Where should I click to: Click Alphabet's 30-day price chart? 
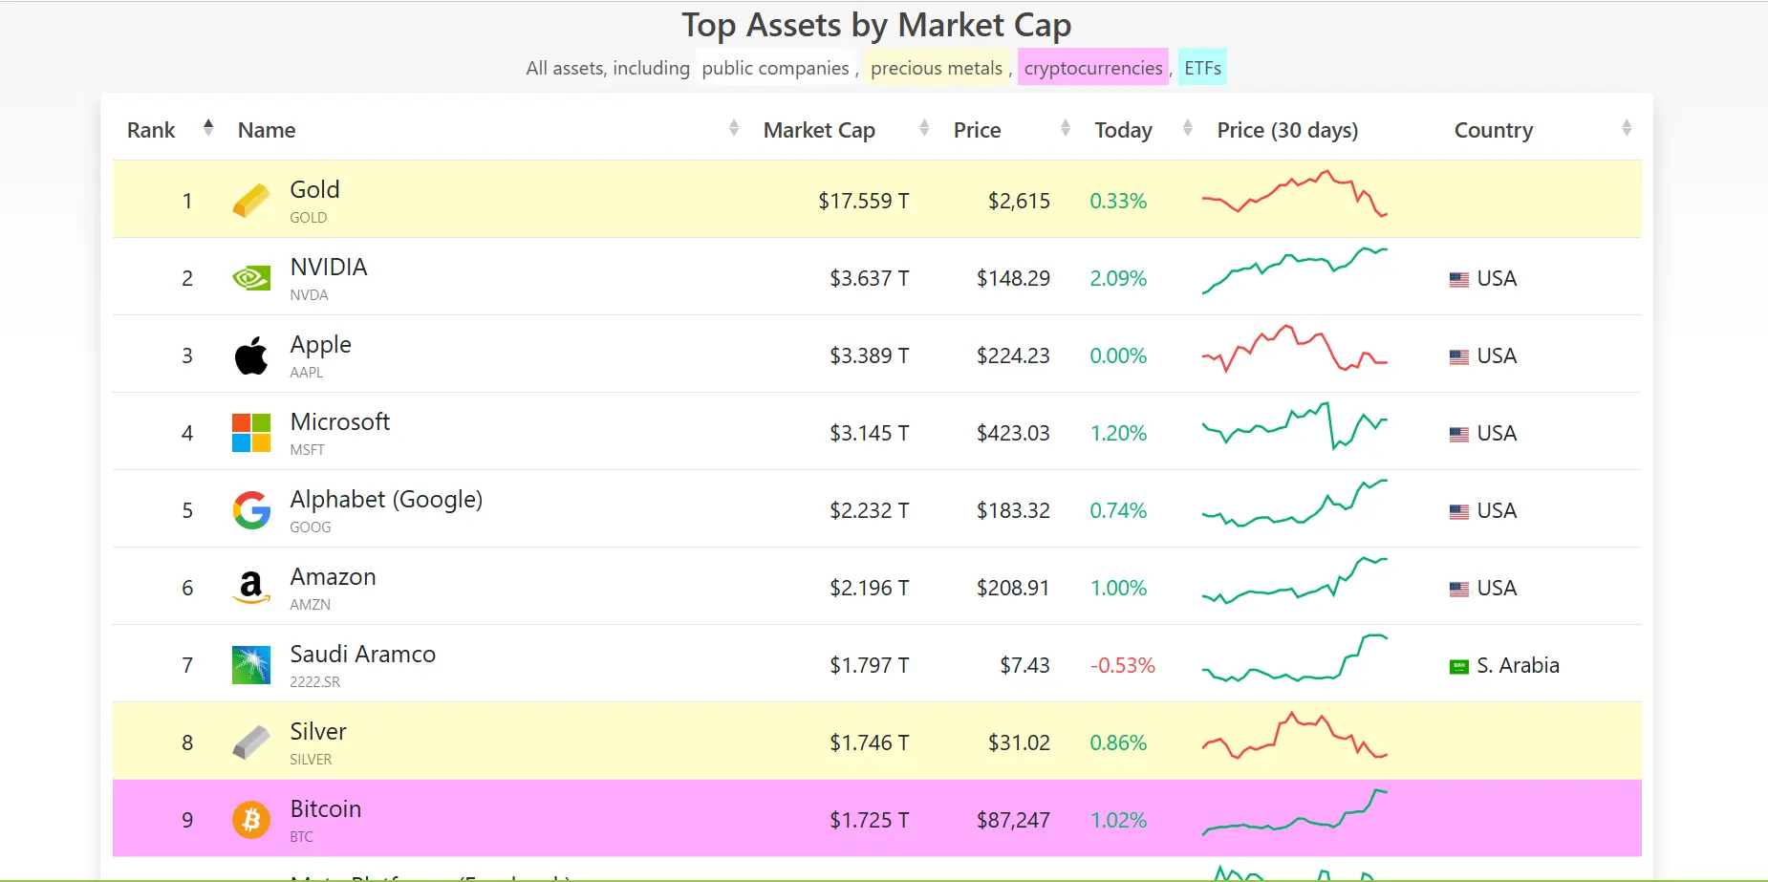(x=1295, y=504)
